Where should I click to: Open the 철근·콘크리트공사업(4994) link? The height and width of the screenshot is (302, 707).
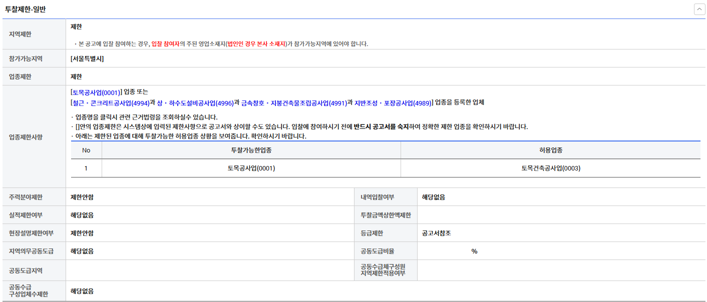(x=111, y=102)
